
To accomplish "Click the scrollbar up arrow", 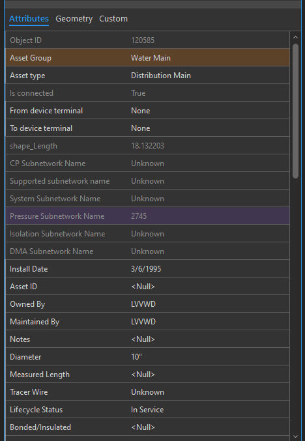I will pos(295,37).
